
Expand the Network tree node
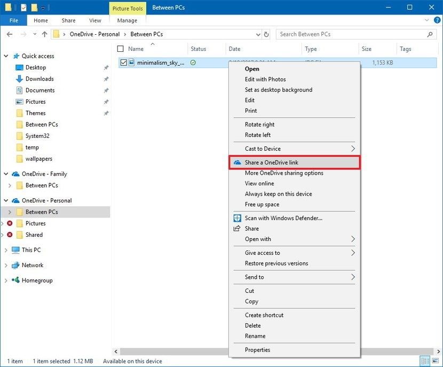coord(6,266)
